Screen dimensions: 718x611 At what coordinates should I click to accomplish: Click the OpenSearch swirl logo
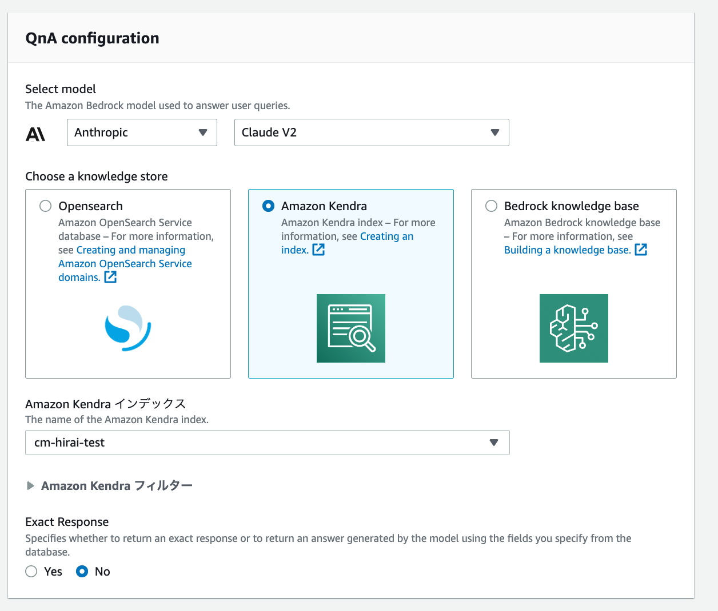pyautogui.click(x=127, y=328)
